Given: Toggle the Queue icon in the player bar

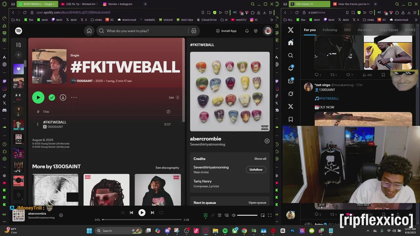Looking at the screenshot, I should click(220, 215).
